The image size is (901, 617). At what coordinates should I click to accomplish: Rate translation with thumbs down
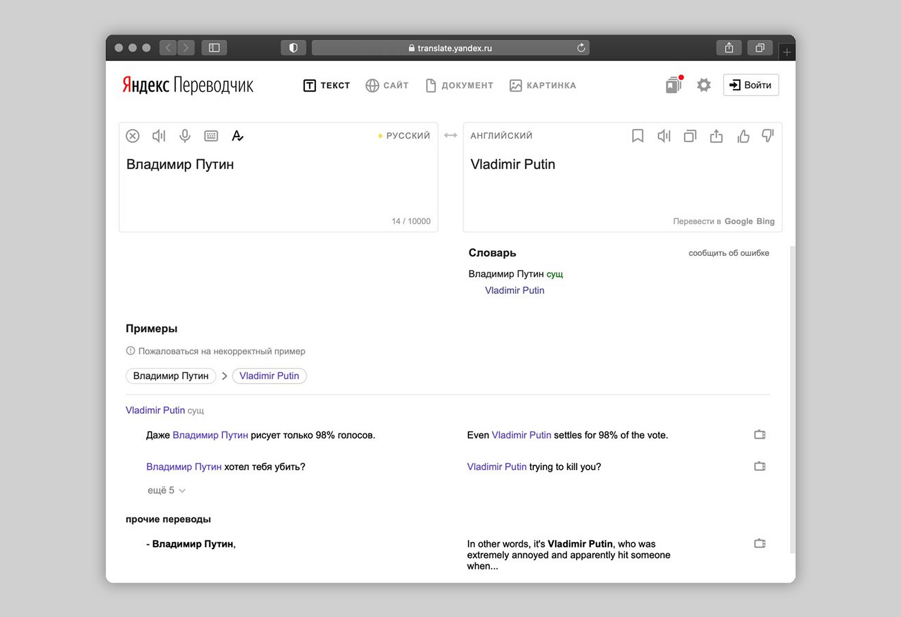(x=768, y=136)
